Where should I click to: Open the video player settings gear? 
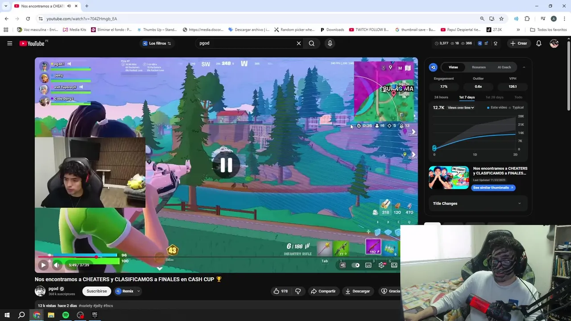[x=381, y=265]
